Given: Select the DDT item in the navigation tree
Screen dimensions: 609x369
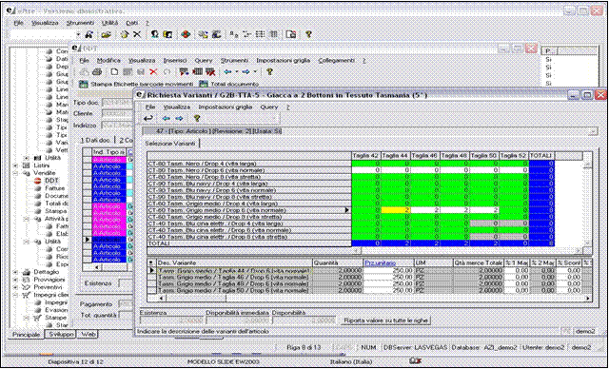Looking at the screenshot, I should 51,181.
